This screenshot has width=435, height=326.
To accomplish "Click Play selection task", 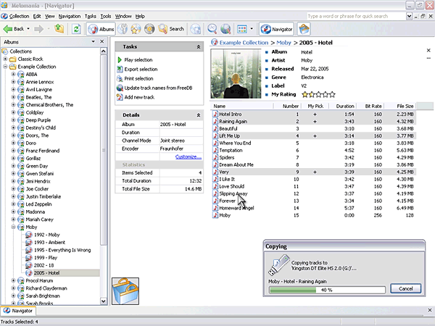I will [138, 60].
